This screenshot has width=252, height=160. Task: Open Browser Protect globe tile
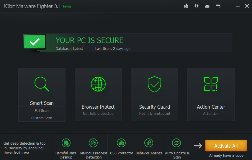pos(98,94)
